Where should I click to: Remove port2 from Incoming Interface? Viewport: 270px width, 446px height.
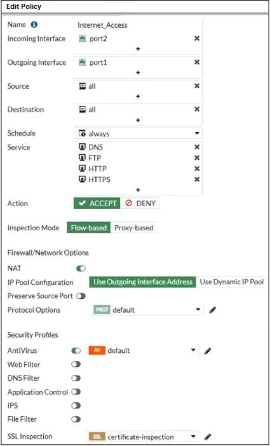pos(197,39)
